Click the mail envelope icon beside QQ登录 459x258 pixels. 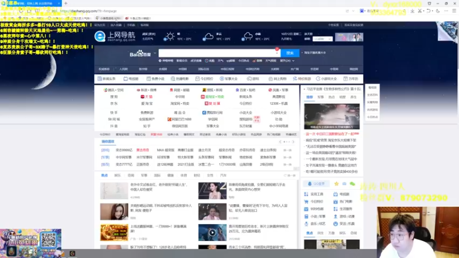[344, 183]
